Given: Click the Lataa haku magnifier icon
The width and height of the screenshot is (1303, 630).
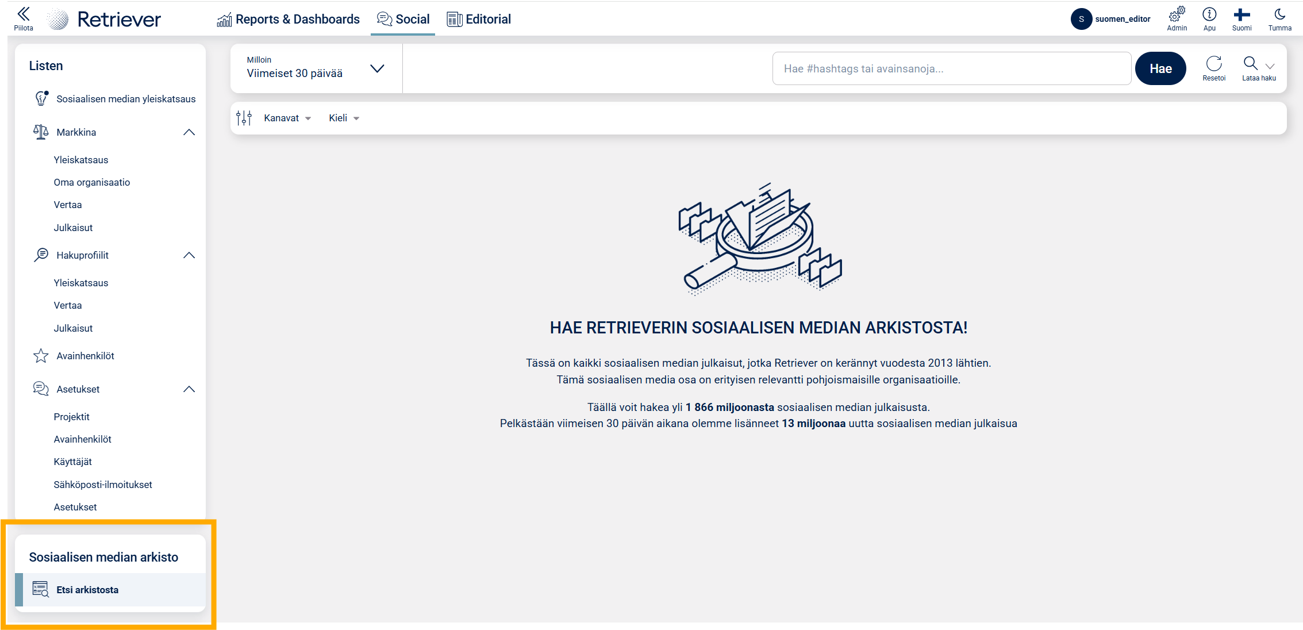Looking at the screenshot, I should (1251, 63).
